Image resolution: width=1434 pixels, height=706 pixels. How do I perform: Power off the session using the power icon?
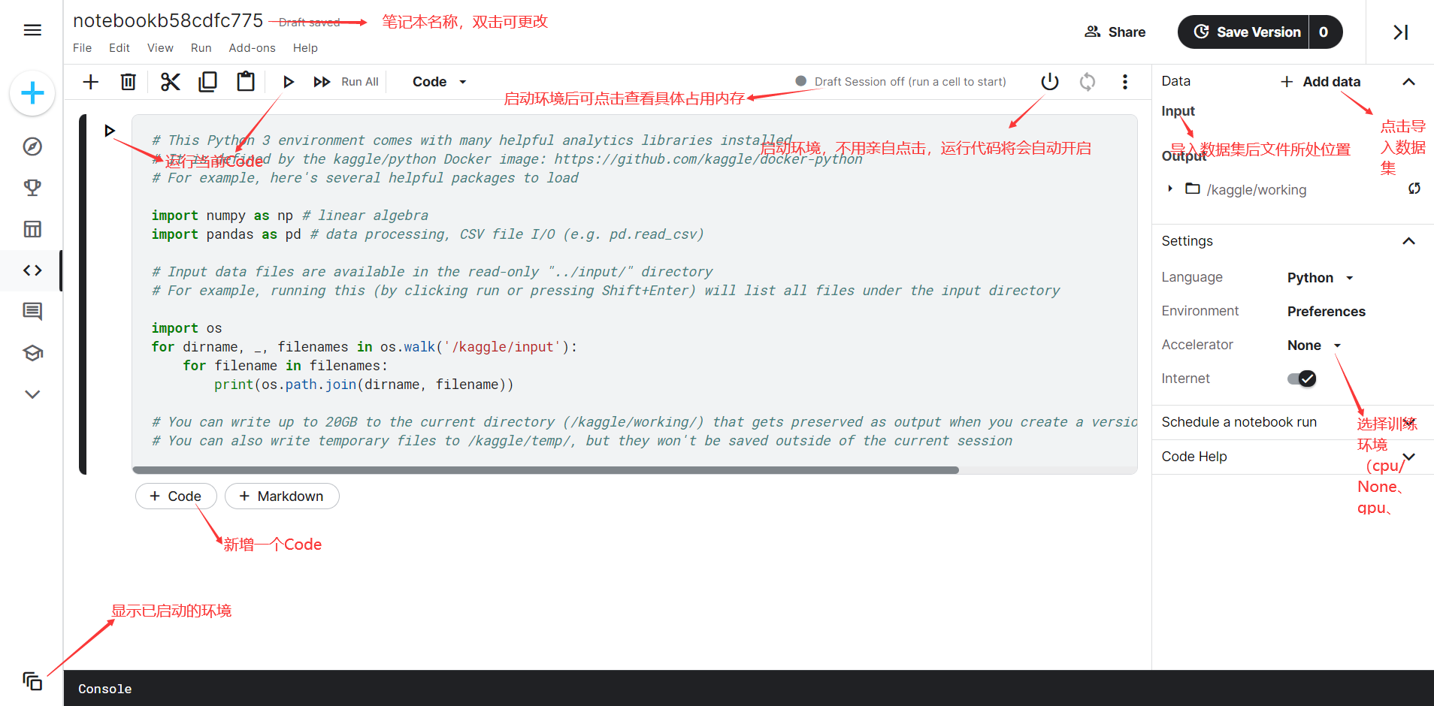tap(1049, 81)
